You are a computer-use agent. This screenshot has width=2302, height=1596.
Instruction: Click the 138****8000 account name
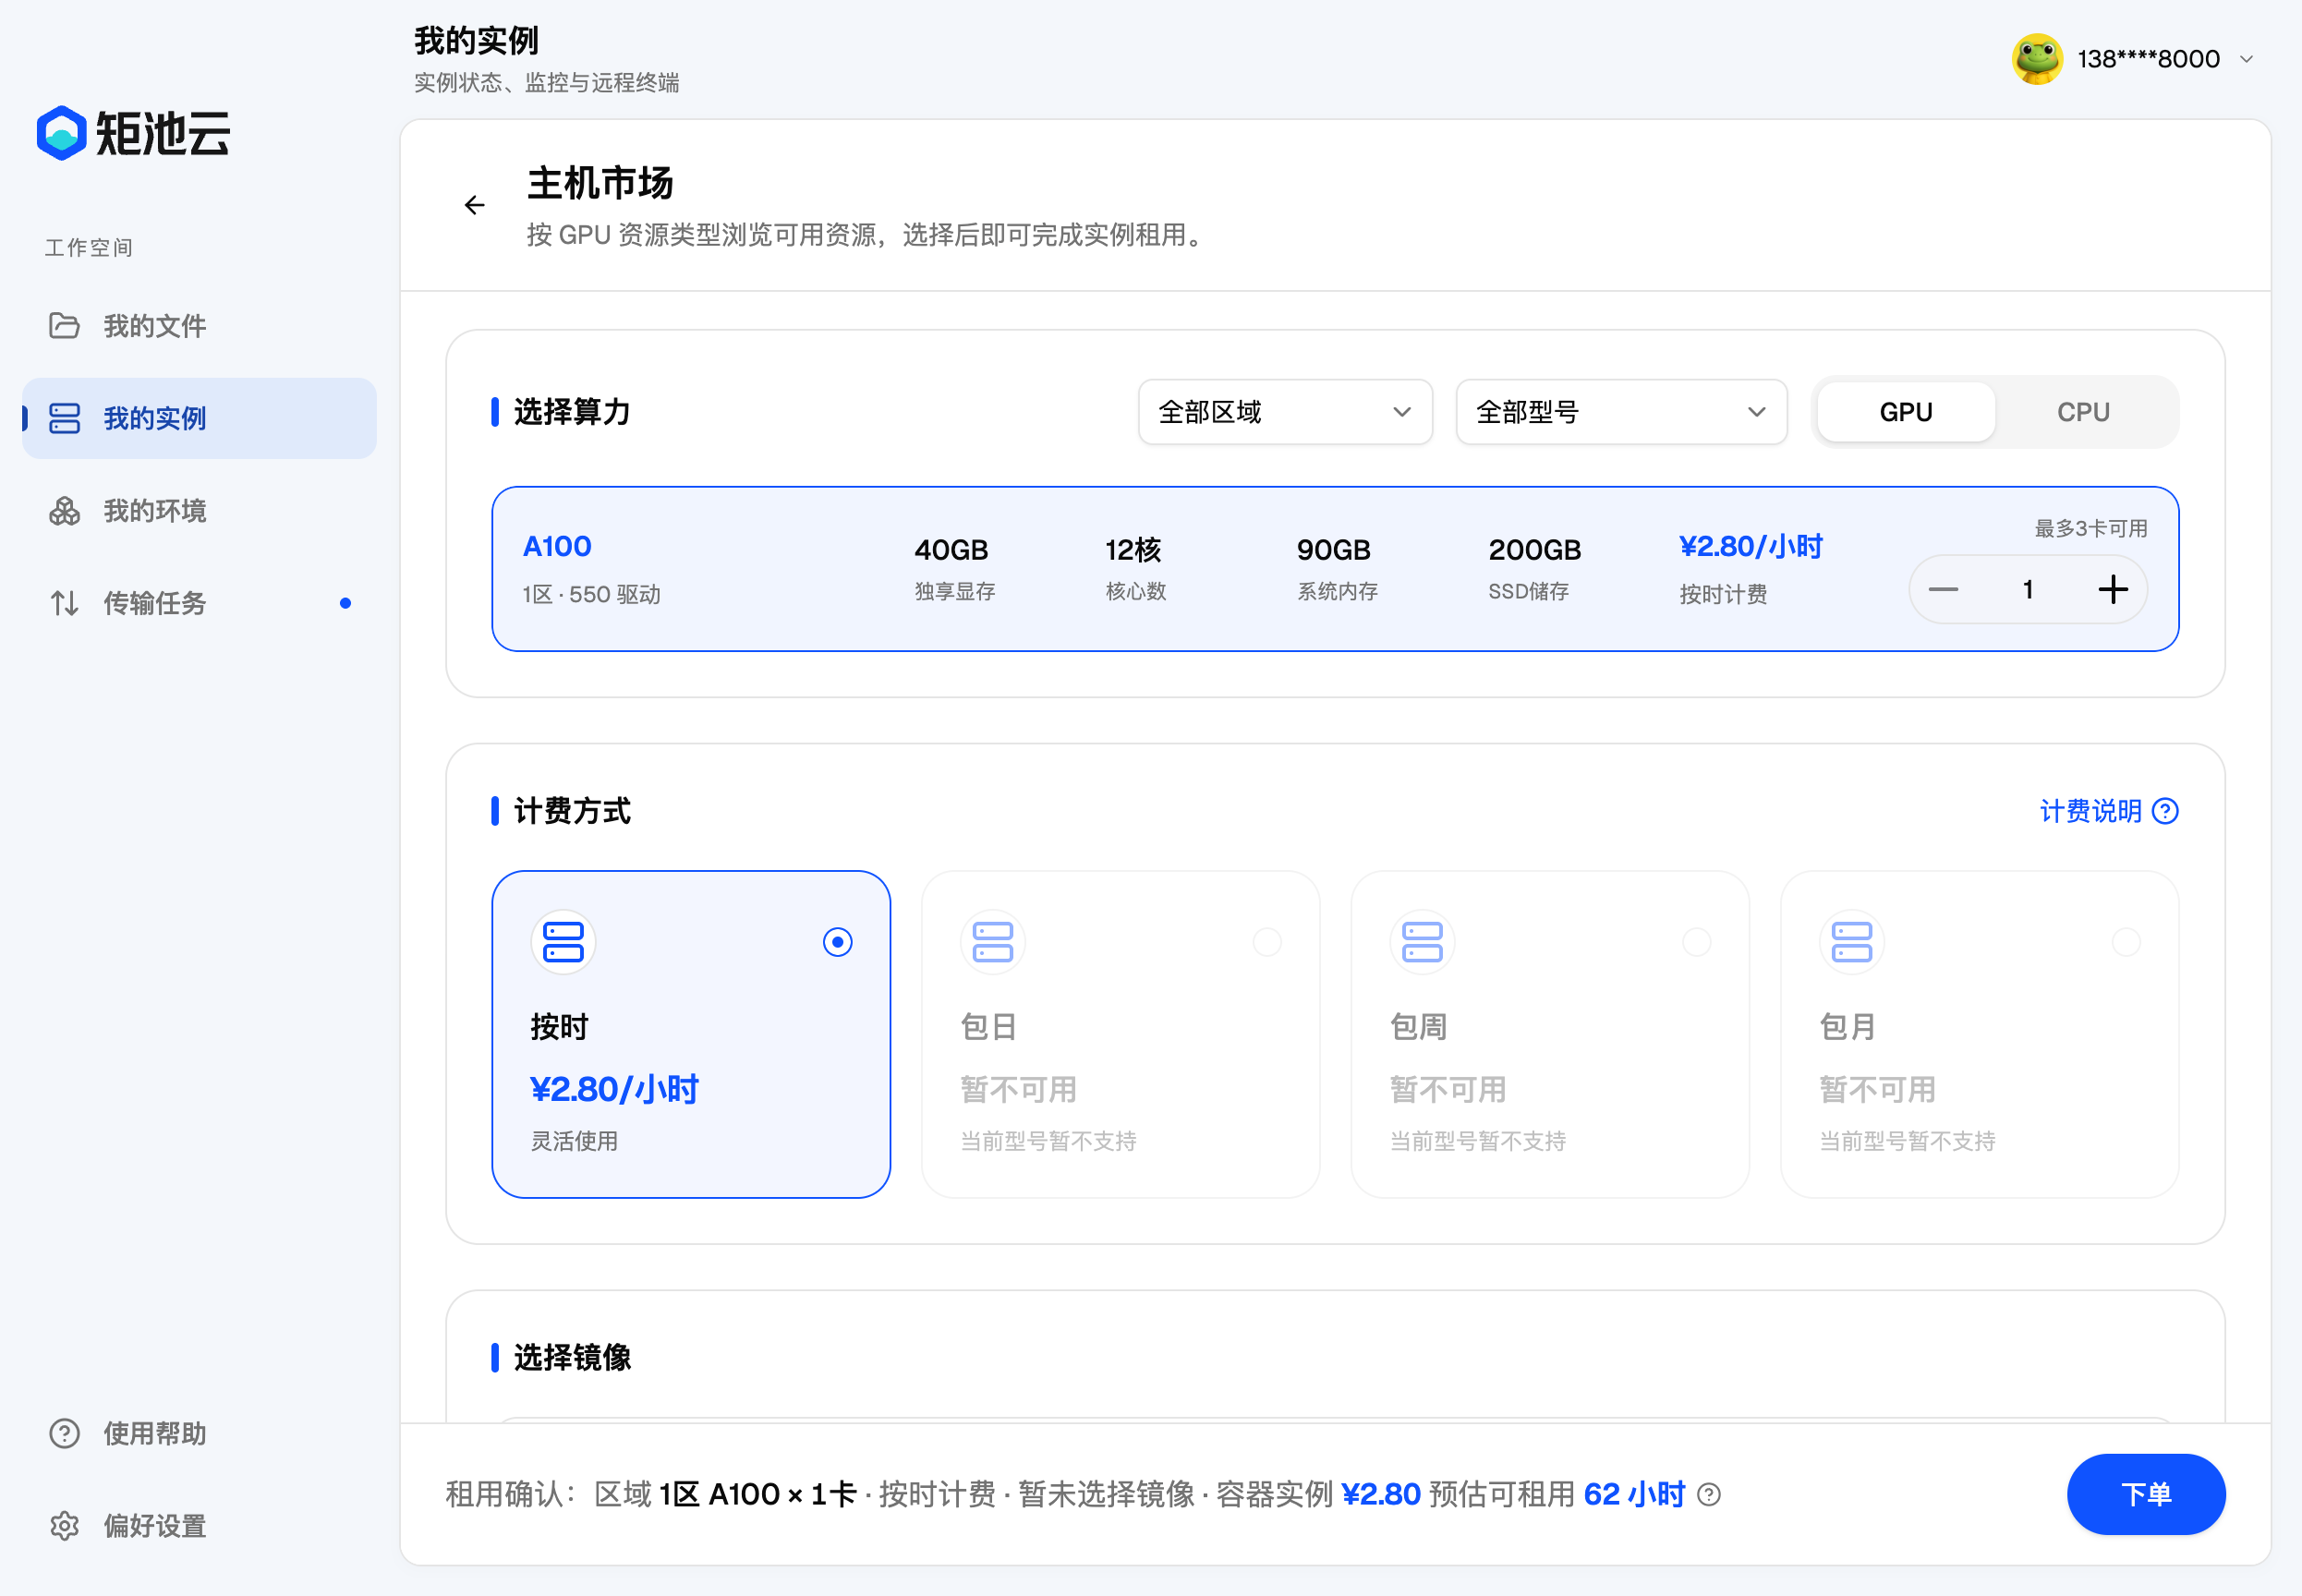click(x=2148, y=59)
